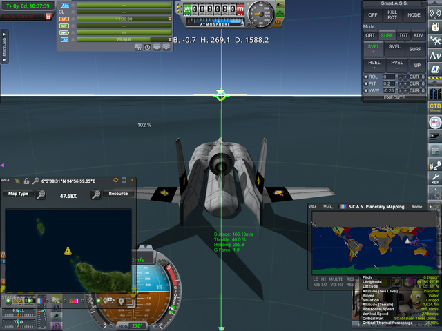Click the PIT value input field

pos(389,83)
